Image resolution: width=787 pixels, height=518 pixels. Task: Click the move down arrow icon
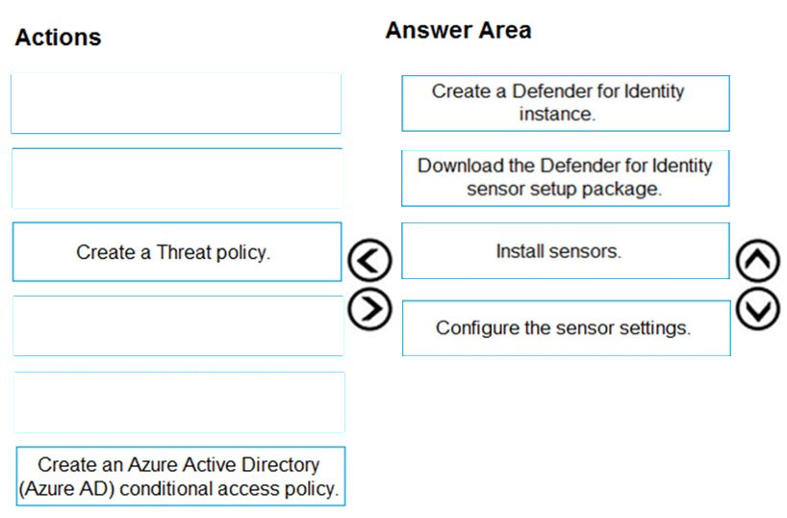758,308
